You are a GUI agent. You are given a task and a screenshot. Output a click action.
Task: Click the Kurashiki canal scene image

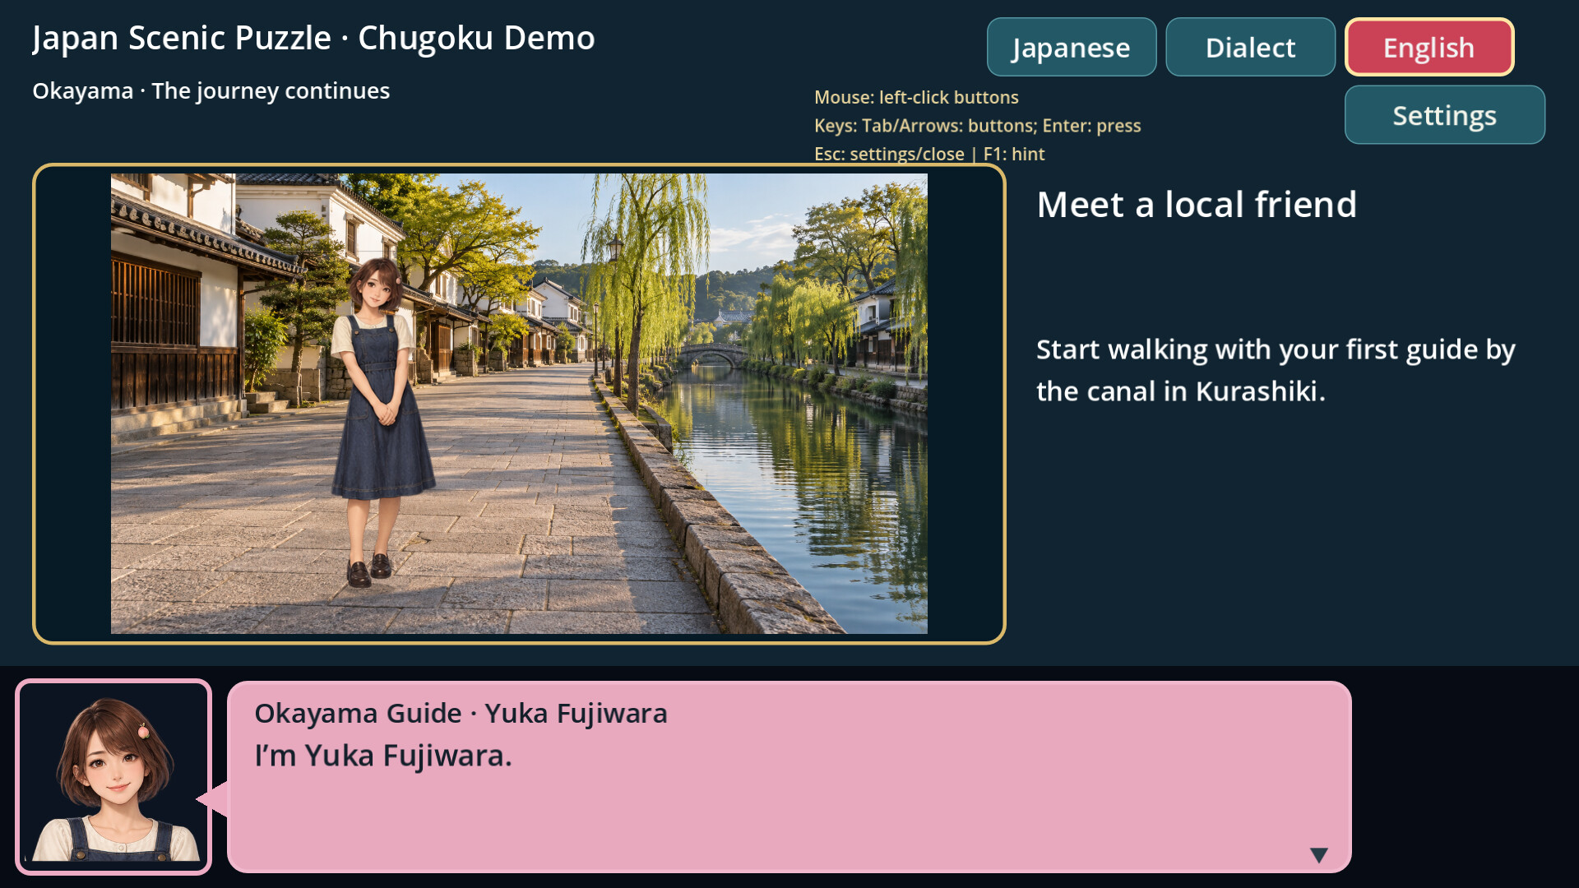(x=519, y=403)
